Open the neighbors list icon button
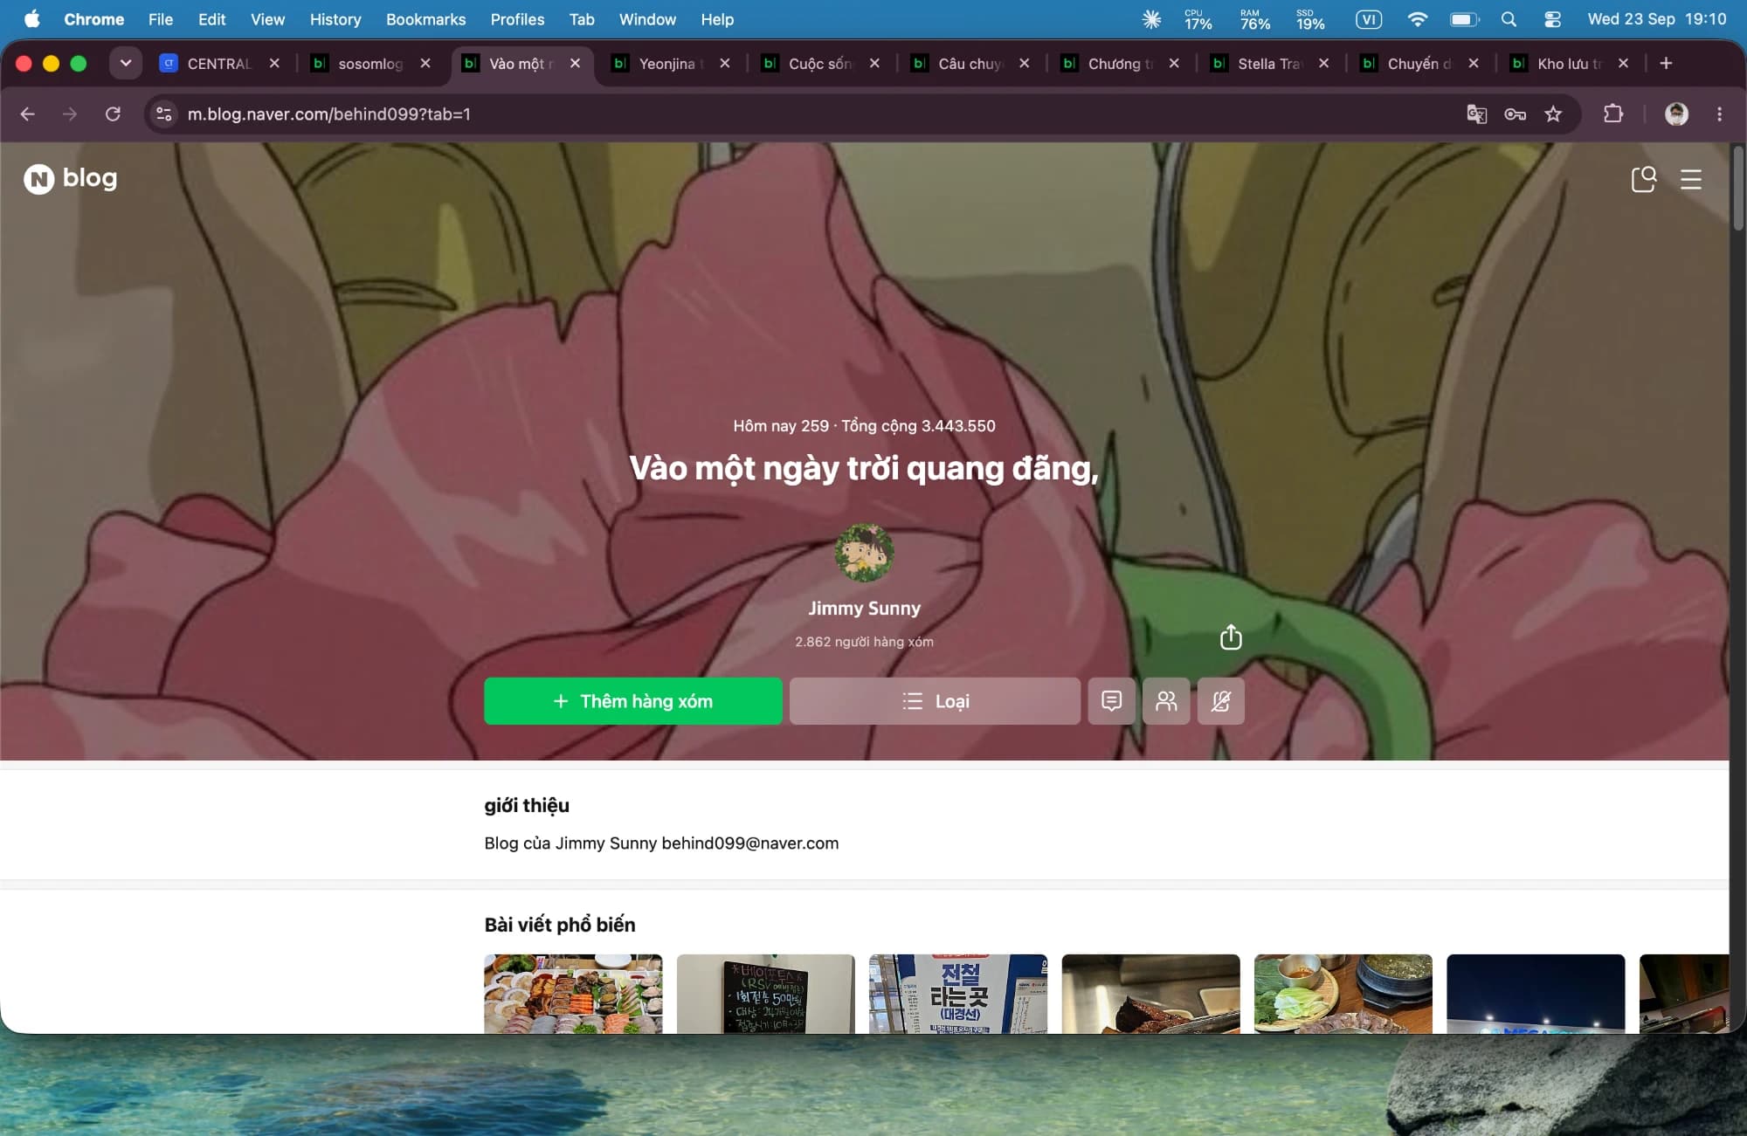Image resolution: width=1747 pixels, height=1136 pixels. click(1166, 701)
